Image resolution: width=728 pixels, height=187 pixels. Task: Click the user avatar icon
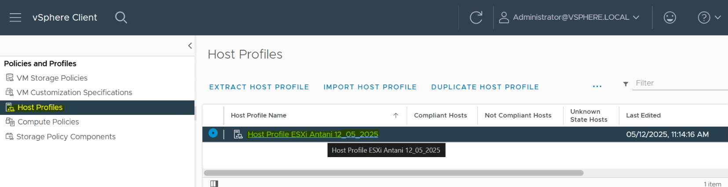click(x=504, y=18)
